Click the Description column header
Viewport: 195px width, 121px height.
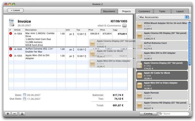tap(31, 30)
